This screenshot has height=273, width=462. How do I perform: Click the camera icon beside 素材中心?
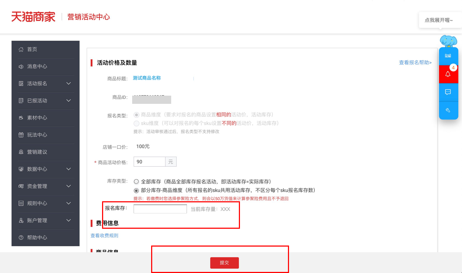(x=21, y=118)
